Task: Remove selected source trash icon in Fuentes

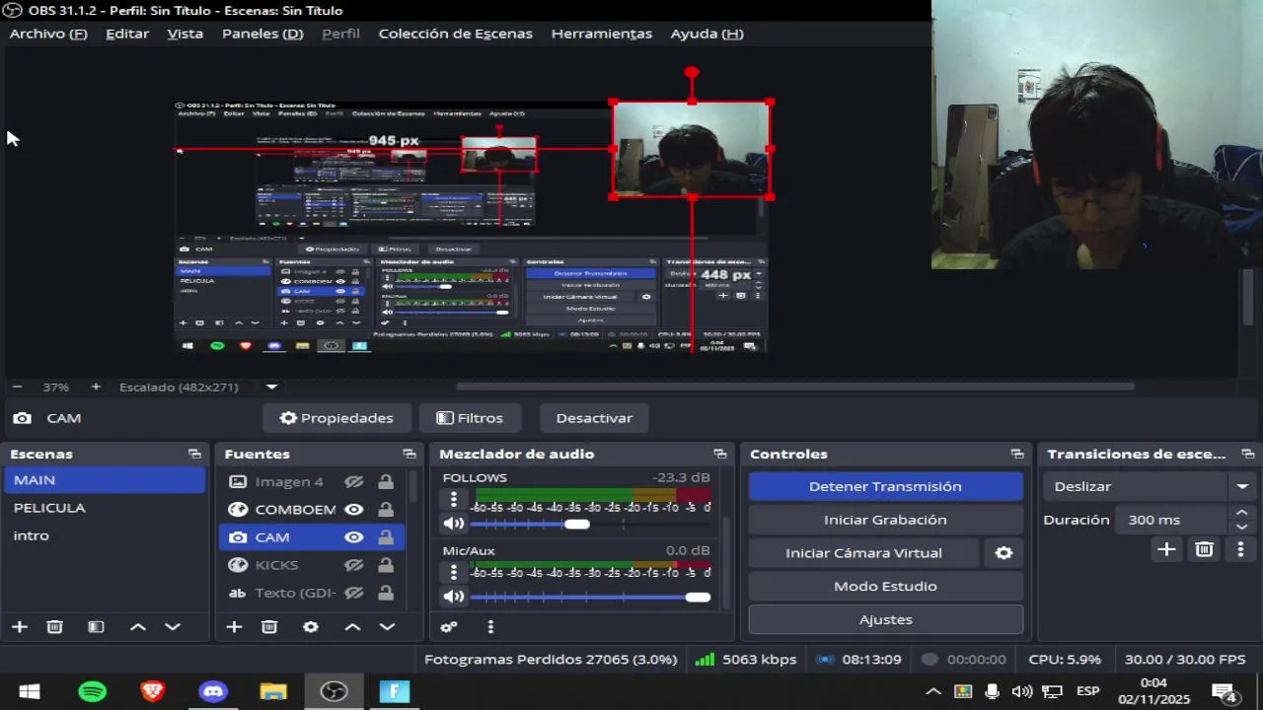Action: pyautogui.click(x=269, y=626)
